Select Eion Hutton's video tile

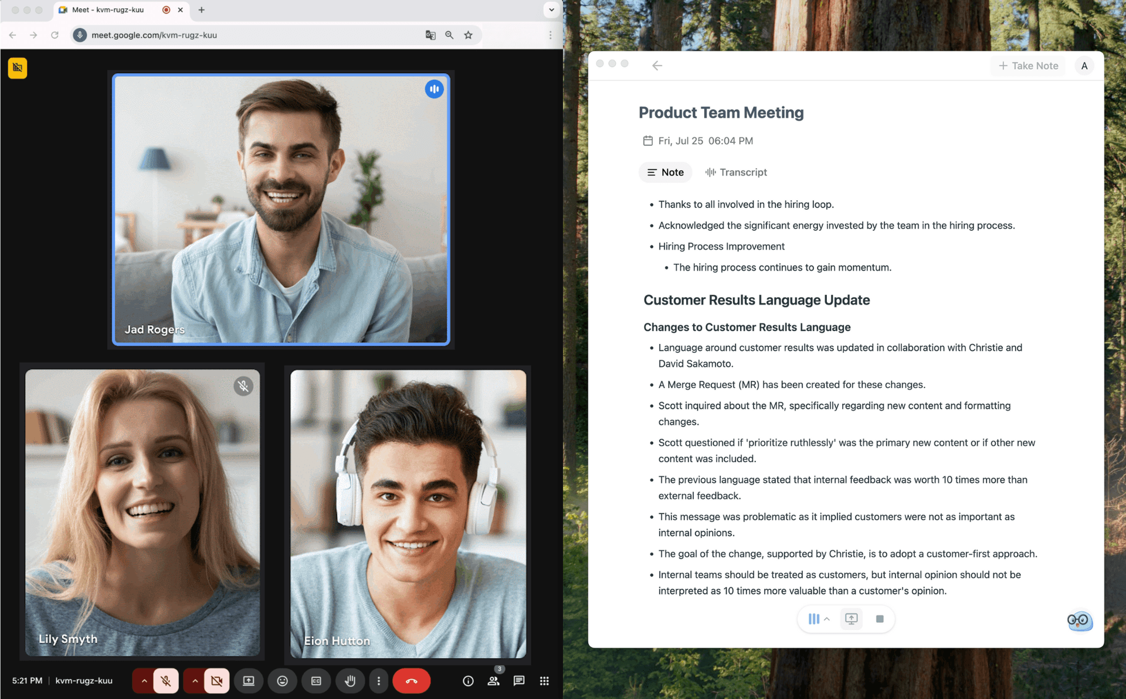pyautogui.click(x=408, y=513)
